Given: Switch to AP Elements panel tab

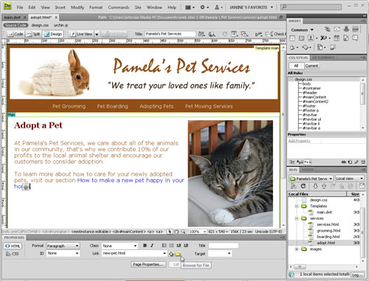Looking at the screenshot, I should pos(323,58).
